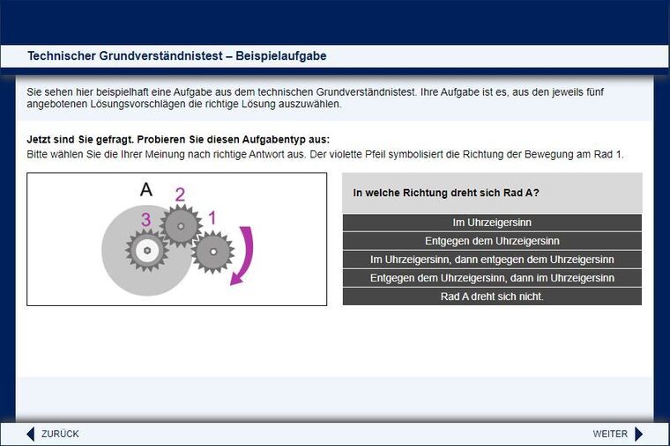Click the left arrow icon beside ZURÜCK
Image resolution: width=670 pixels, height=446 pixels.
point(30,434)
